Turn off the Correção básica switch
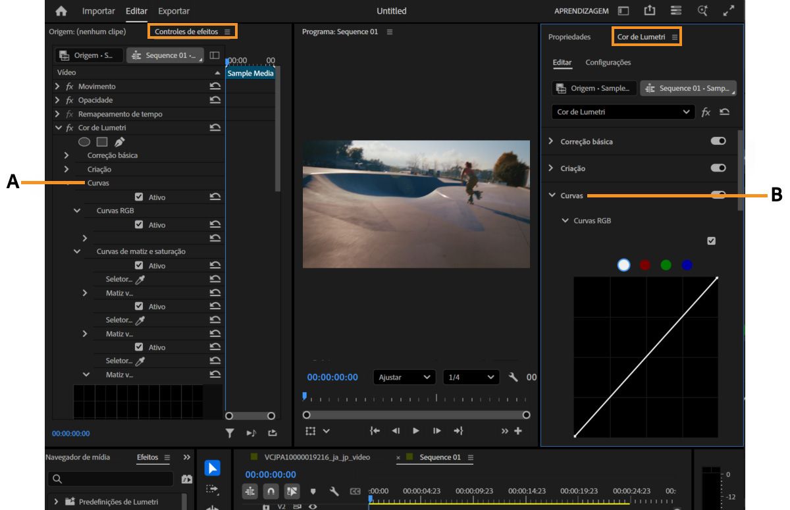Screen dimensions: 790x510 pyautogui.click(x=718, y=141)
